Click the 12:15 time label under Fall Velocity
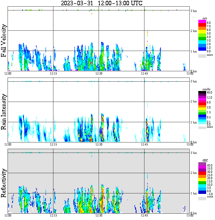 (x=53, y=74)
